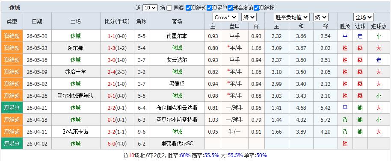The image size is (391, 161).
Task: Open away team 艾云达尔
Action: [x=177, y=60]
